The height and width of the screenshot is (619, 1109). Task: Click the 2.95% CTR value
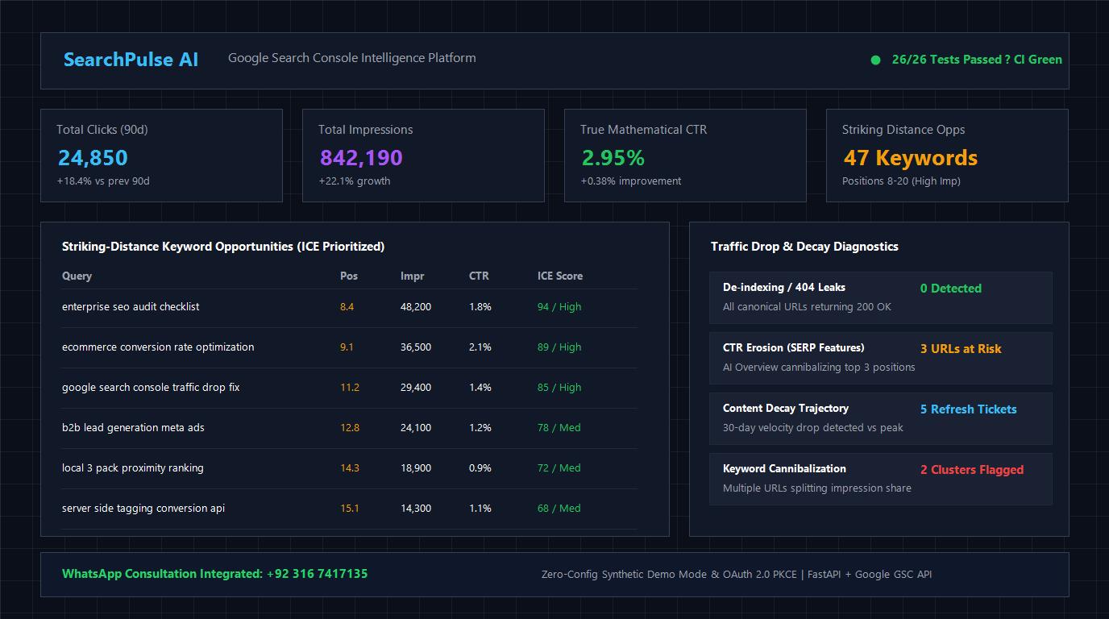click(613, 158)
